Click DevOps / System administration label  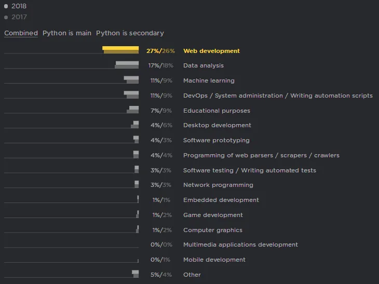tap(278, 96)
